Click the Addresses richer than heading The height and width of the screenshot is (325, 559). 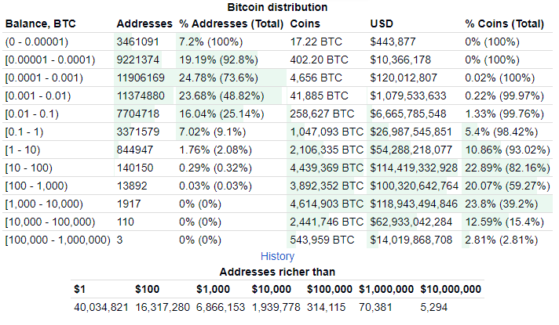point(277,272)
